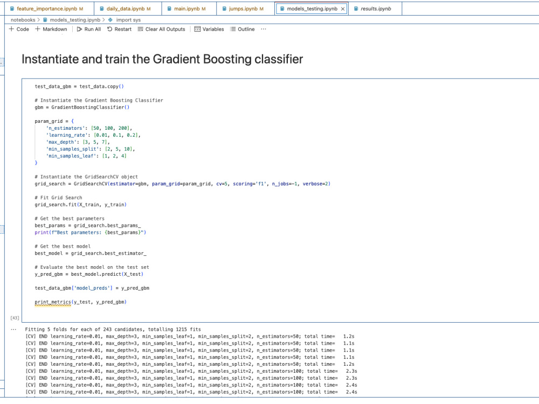Image resolution: width=539 pixels, height=404 pixels.
Task: Click the best_model = grid_search.best_estimator_ line
Action: coord(91,254)
